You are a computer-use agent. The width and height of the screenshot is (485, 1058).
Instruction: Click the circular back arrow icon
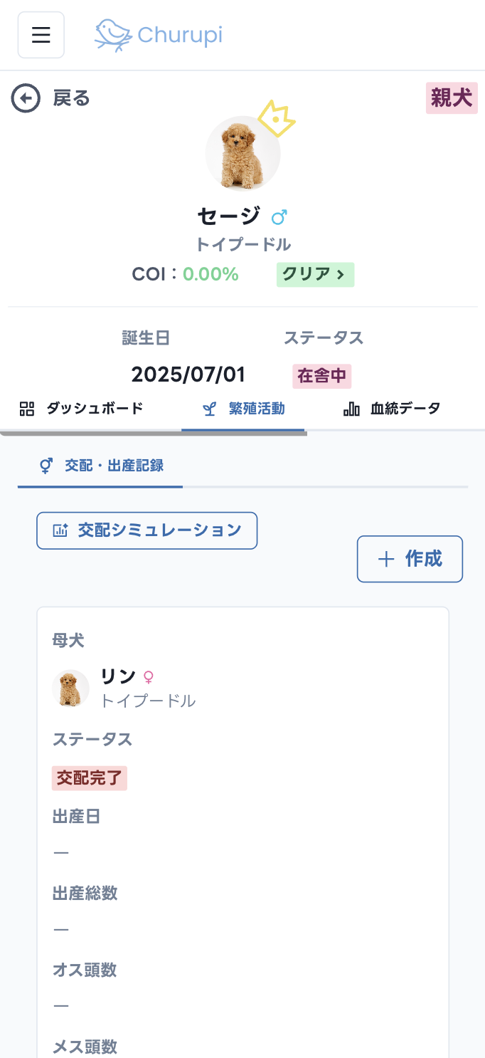point(26,98)
